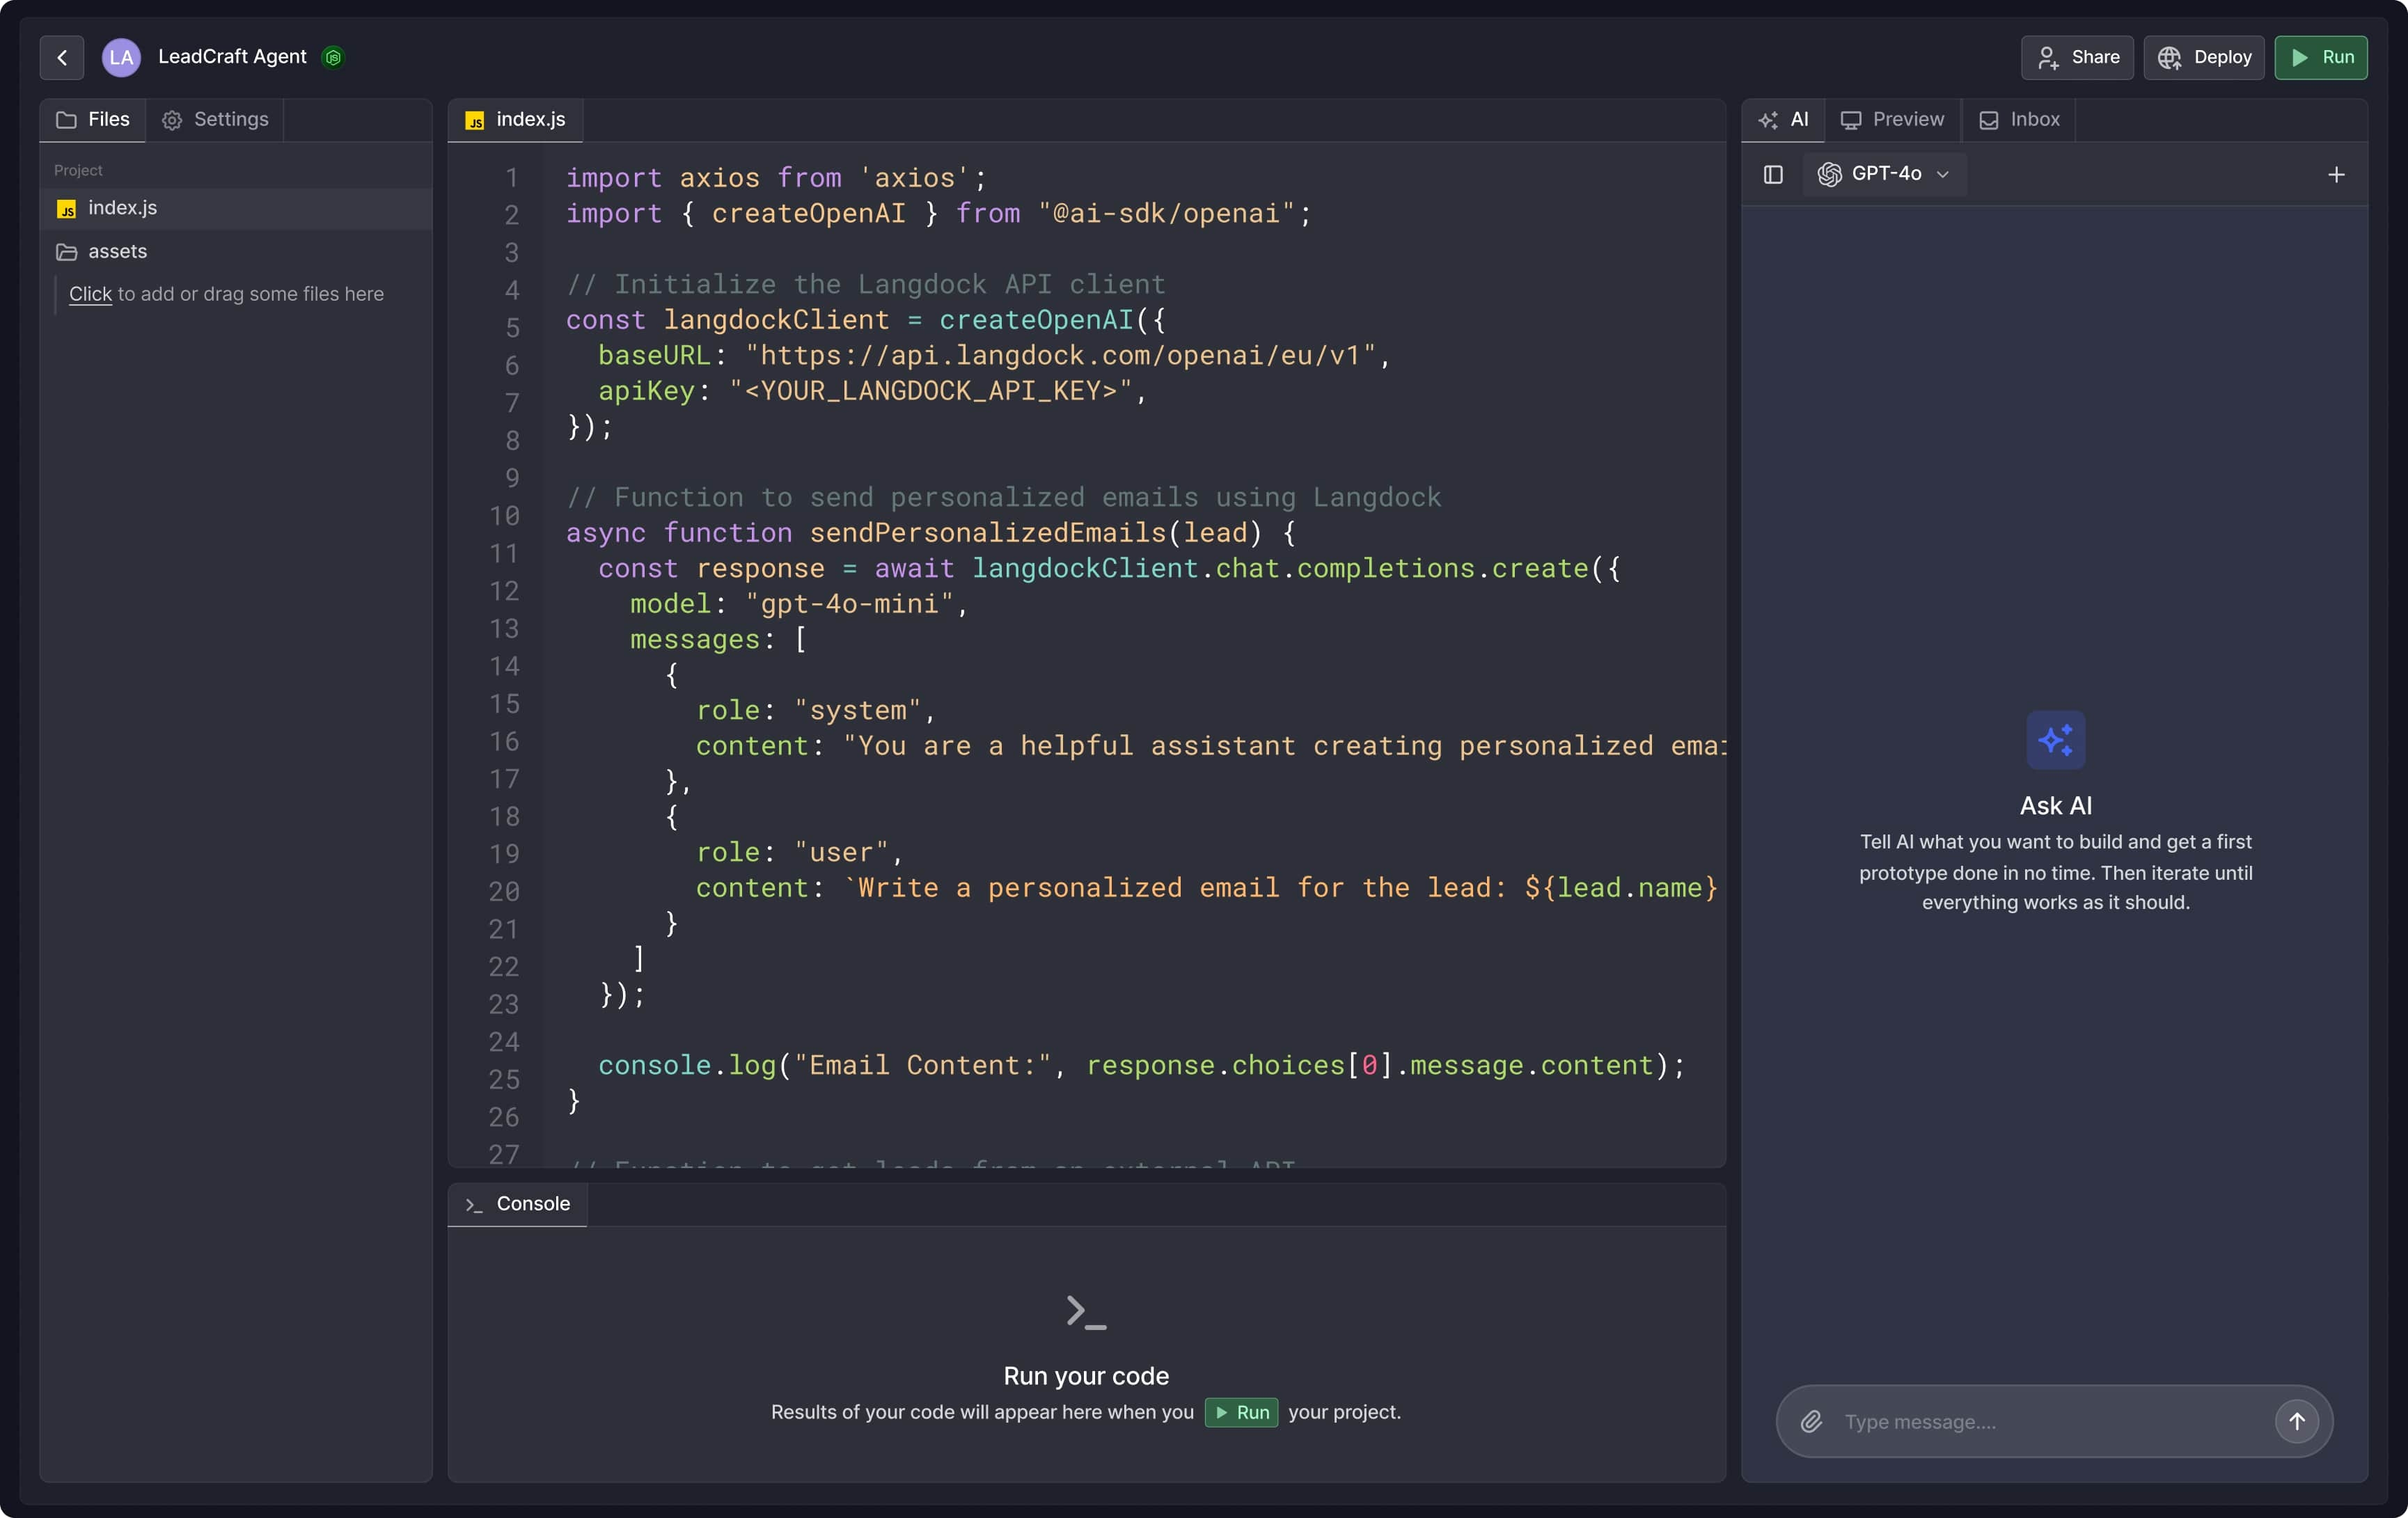Click the JS icon on index.js editor tab
The height and width of the screenshot is (1518, 2408).
click(x=475, y=121)
